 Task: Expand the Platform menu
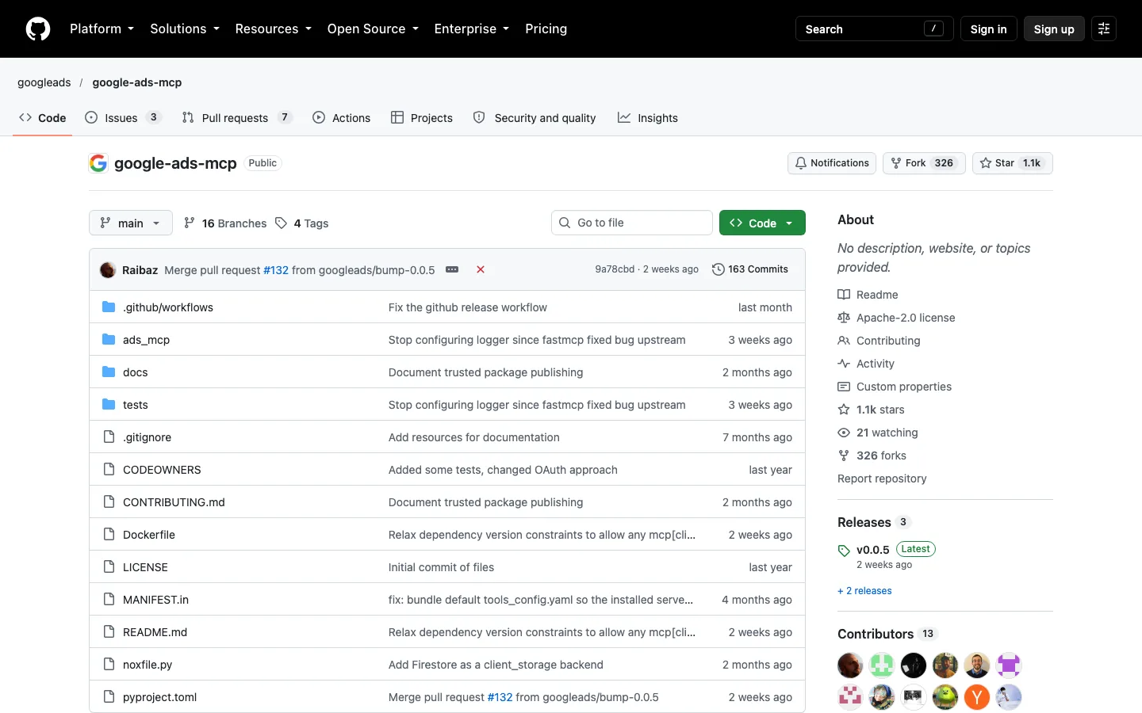tap(102, 29)
